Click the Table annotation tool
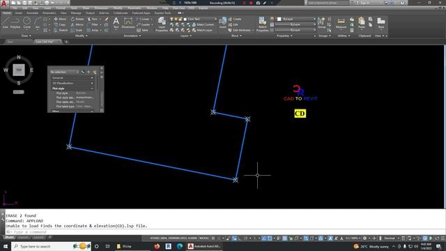The width and height of the screenshot is (446, 251). (x=142, y=30)
